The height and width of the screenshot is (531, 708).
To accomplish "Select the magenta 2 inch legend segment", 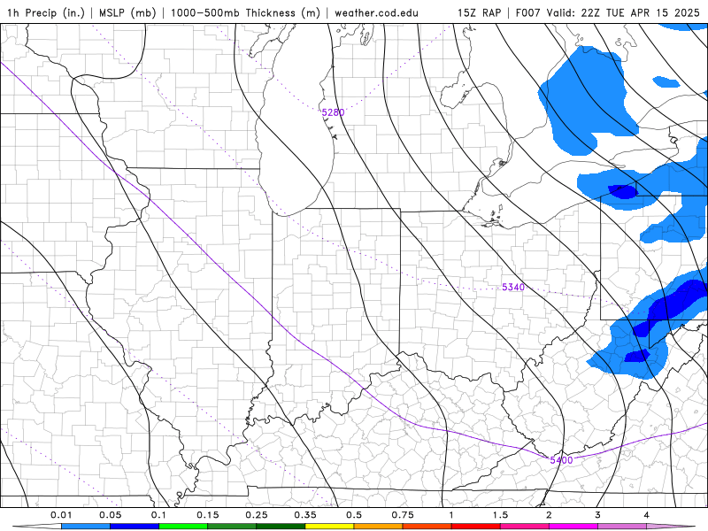I will click(x=573, y=527).
